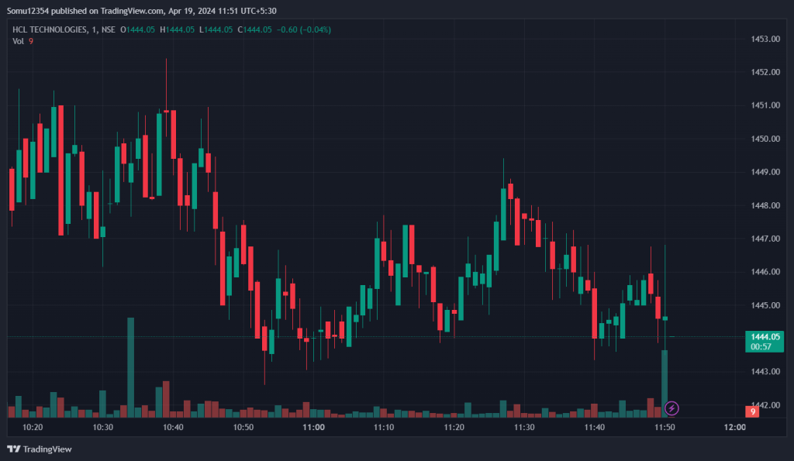Click the 10:20 time axis label
The height and width of the screenshot is (461, 794).
(33, 427)
